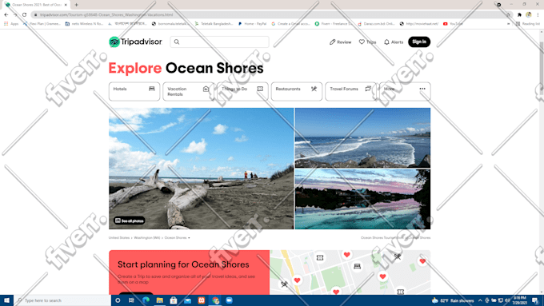Click the taskbar search box

pos(62,300)
